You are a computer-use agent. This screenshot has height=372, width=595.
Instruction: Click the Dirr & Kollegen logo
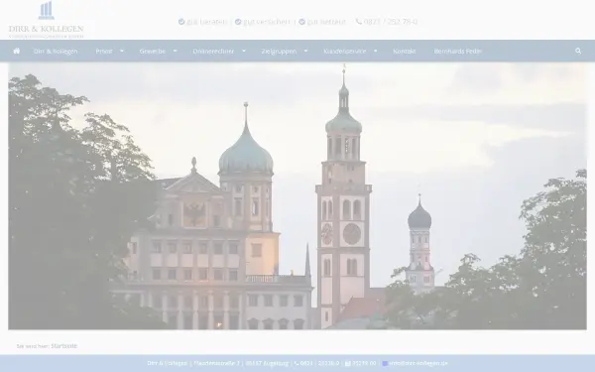(x=46, y=20)
